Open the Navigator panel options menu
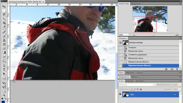The height and width of the screenshot is (103, 183). coord(180,4)
